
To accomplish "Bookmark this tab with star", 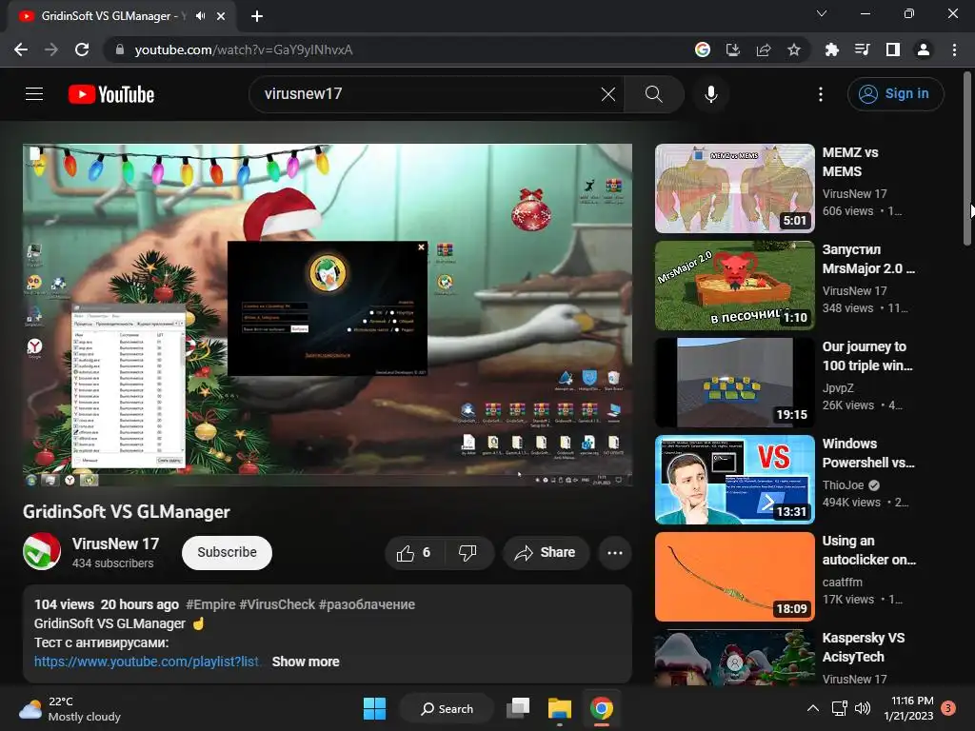I will tap(794, 49).
